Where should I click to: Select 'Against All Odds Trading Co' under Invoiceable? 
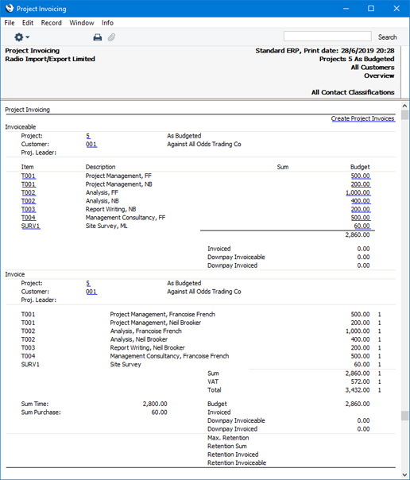point(204,144)
